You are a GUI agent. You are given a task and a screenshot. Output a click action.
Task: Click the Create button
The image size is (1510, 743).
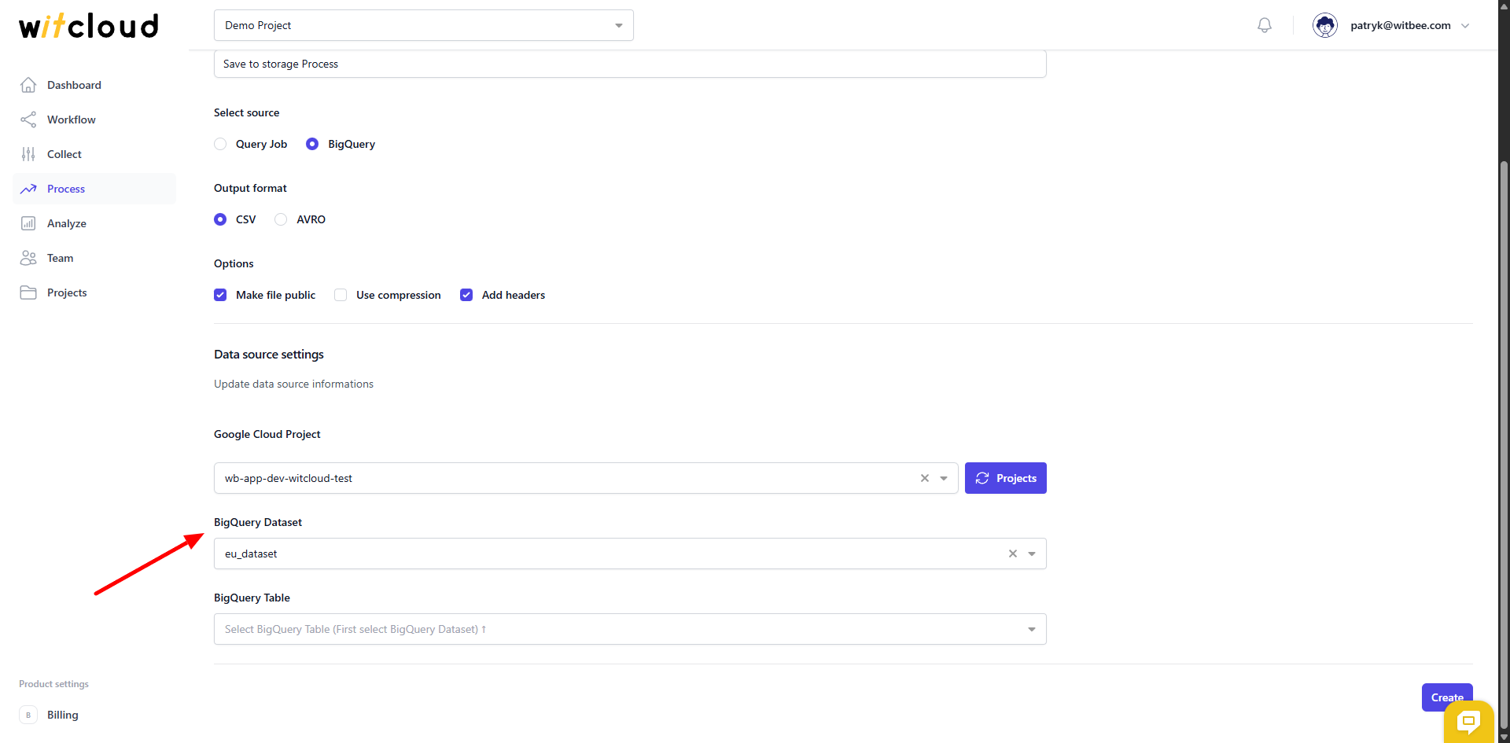point(1447,697)
